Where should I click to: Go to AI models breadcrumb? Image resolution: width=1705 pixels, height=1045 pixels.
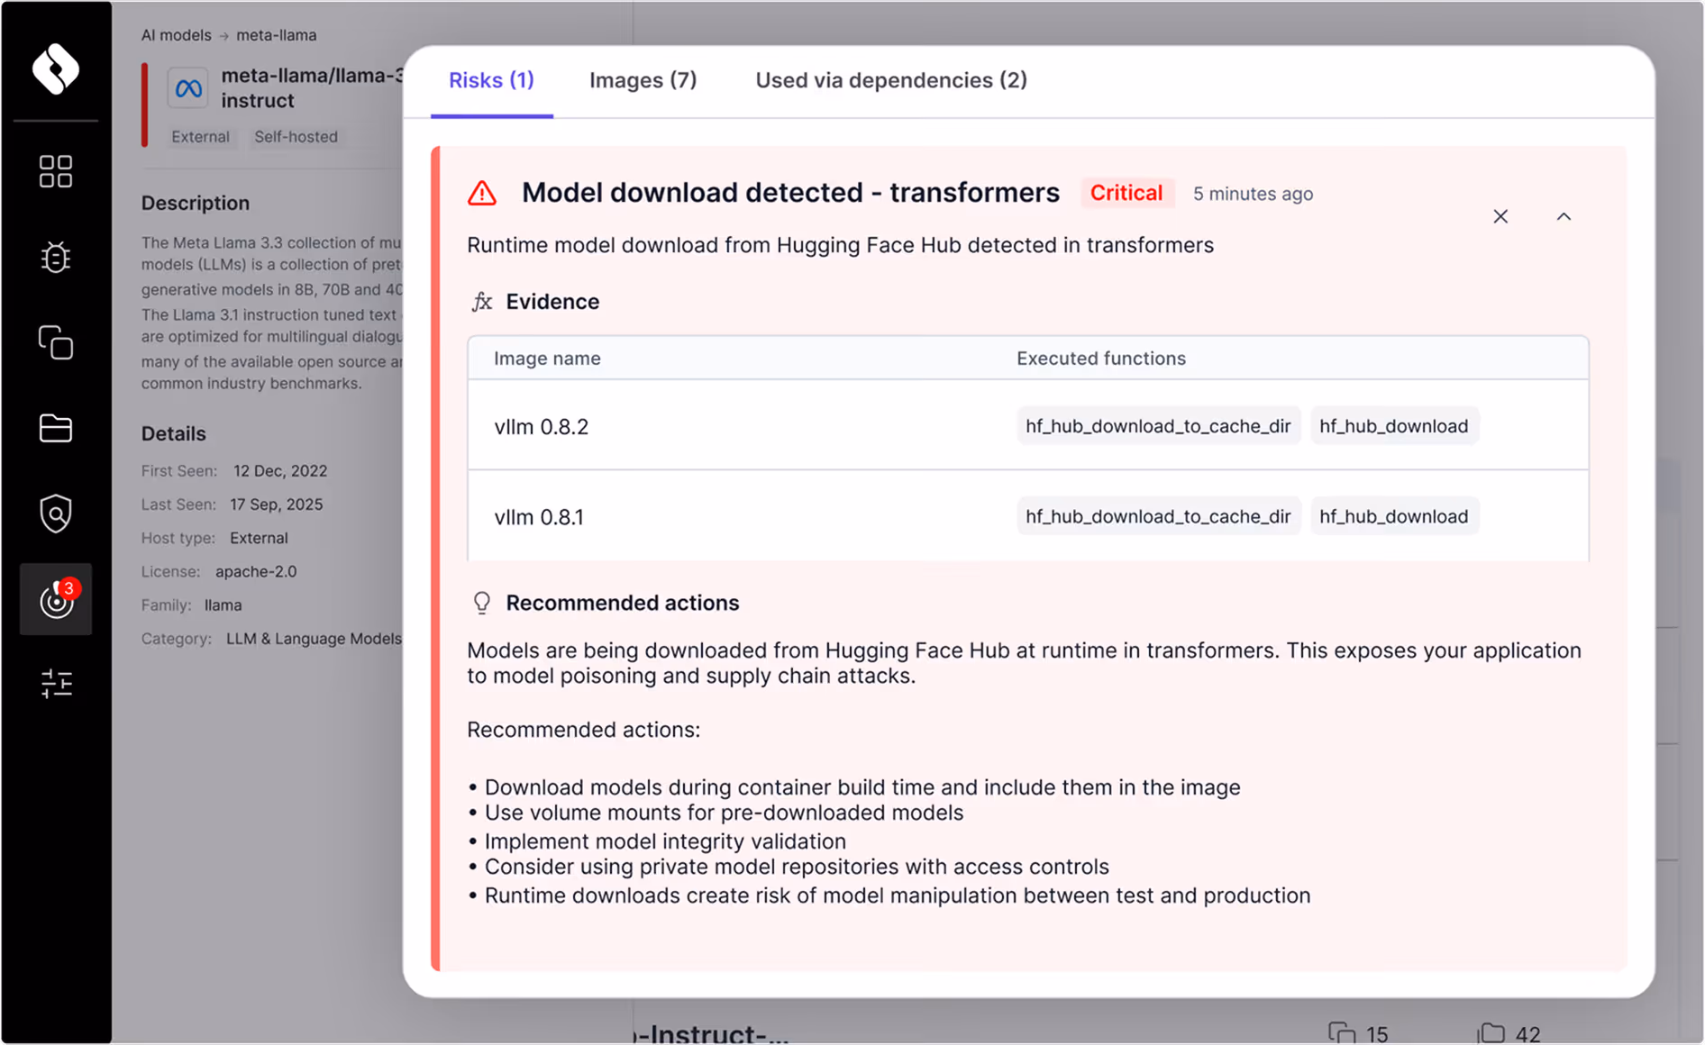176,35
